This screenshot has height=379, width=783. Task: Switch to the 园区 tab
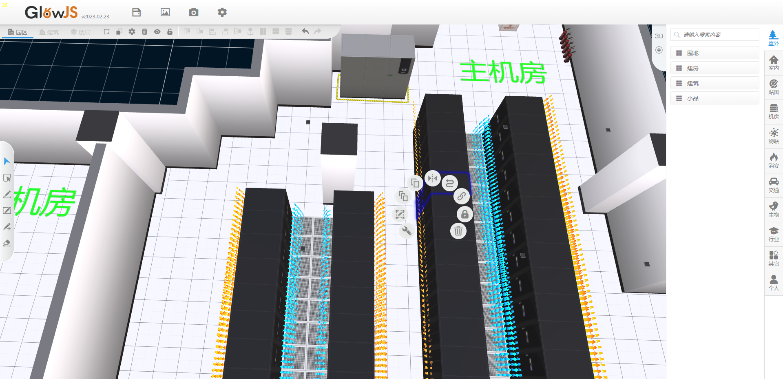(x=18, y=32)
